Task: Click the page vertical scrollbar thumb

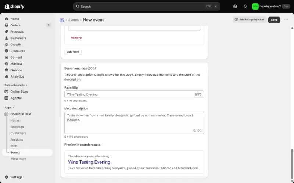Action: 292,164
